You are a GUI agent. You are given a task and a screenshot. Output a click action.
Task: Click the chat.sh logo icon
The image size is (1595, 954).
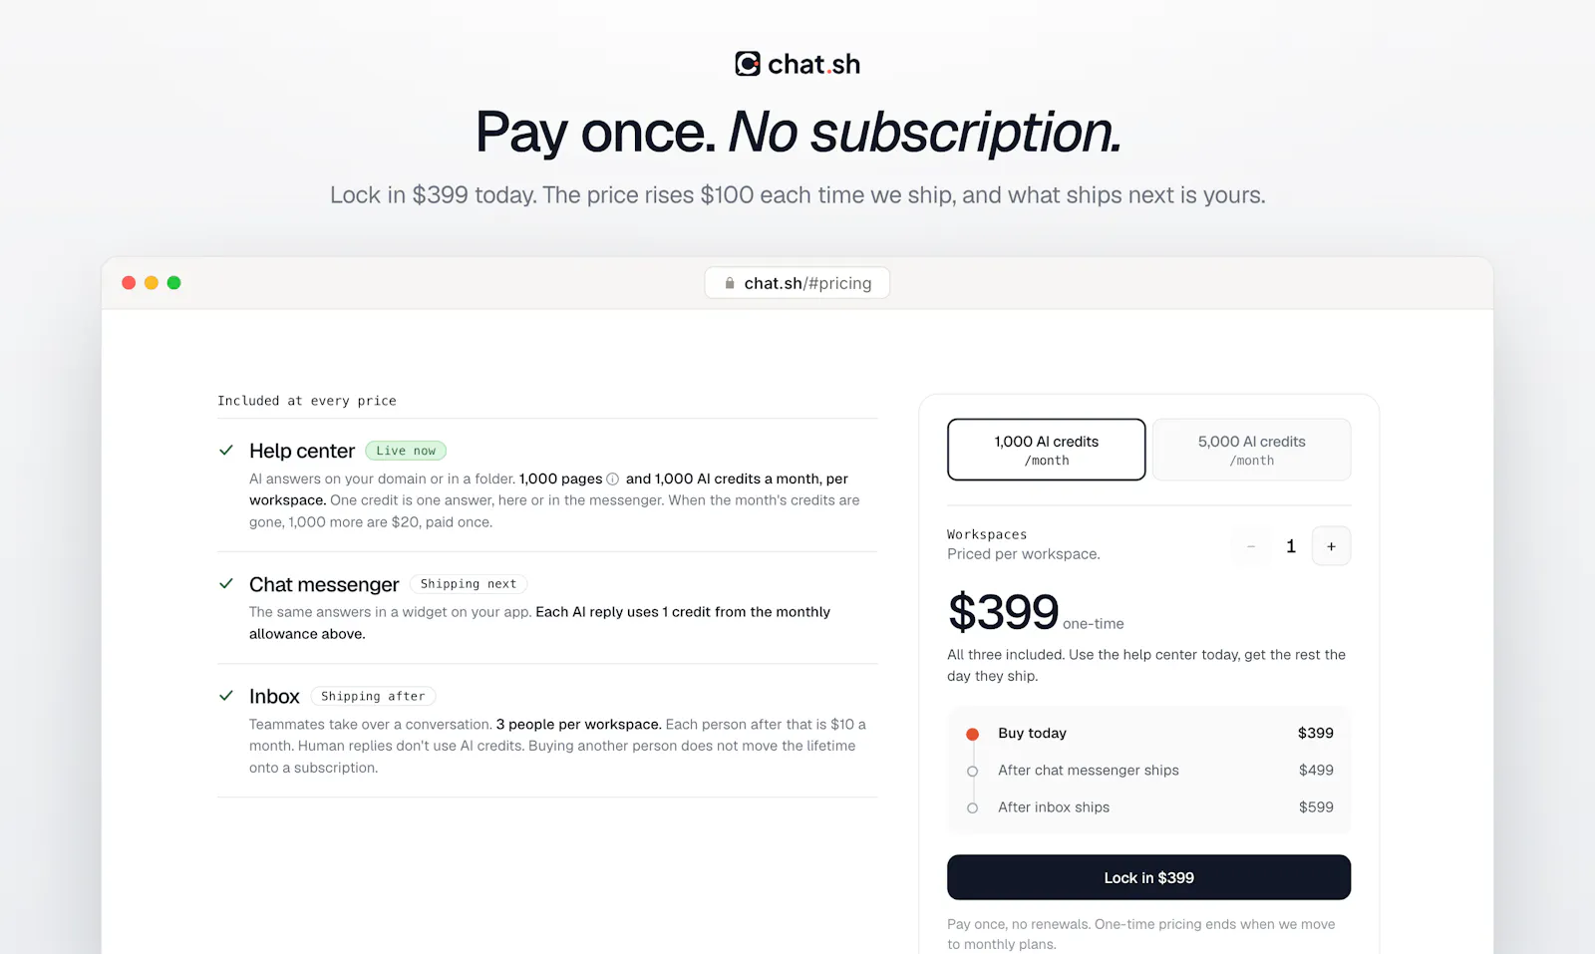click(x=748, y=64)
